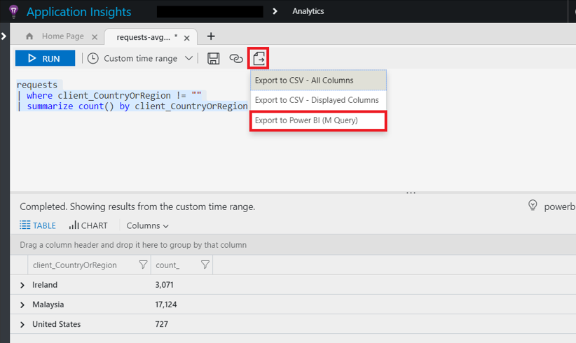Run the query with RUN button
Screen dimensions: 576x343
(x=45, y=58)
